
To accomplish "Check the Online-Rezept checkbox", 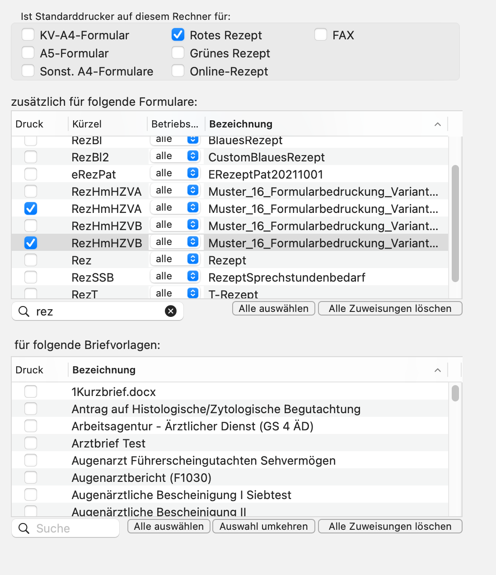I will tap(178, 71).
